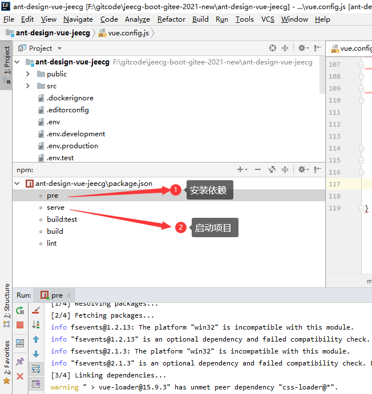
Task: Click the restore layout icon in Run panel
Action: point(20,343)
